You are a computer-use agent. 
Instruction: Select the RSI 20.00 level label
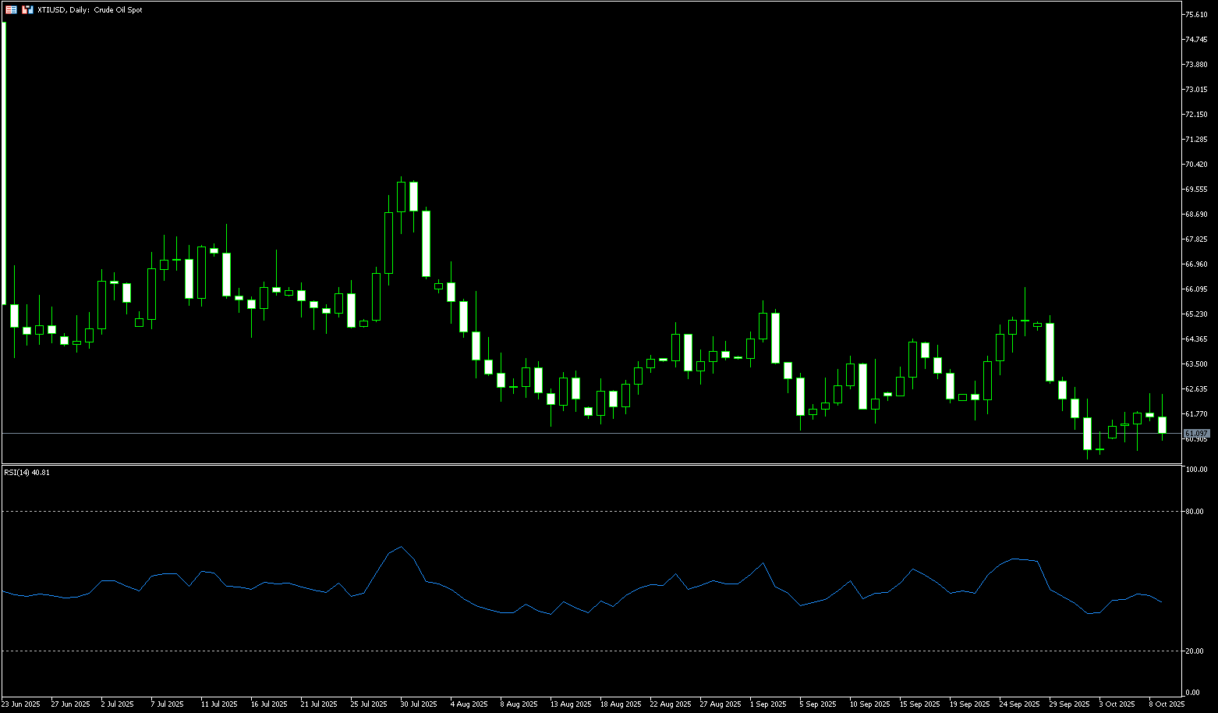(1194, 651)
